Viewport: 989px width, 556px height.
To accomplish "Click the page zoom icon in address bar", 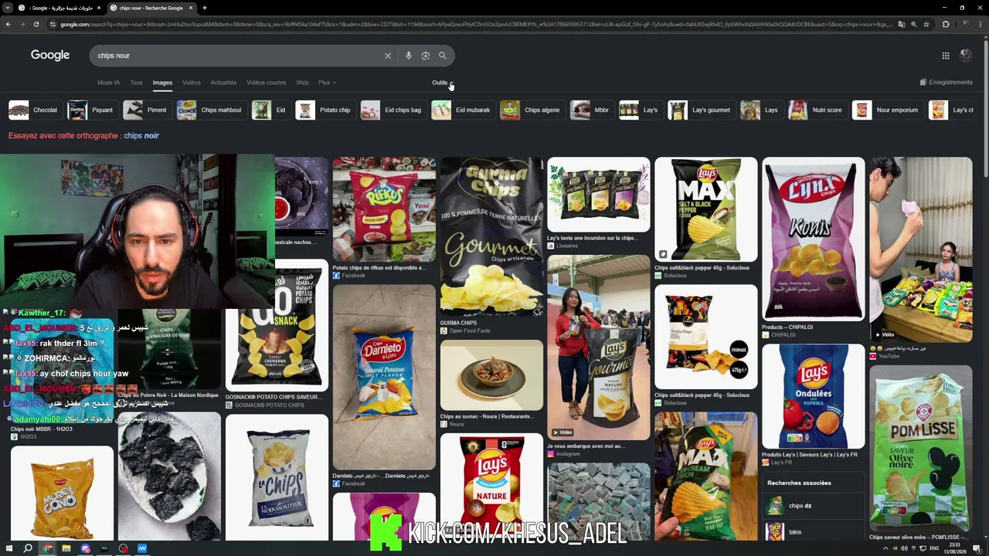I will [x=914, y=24].
